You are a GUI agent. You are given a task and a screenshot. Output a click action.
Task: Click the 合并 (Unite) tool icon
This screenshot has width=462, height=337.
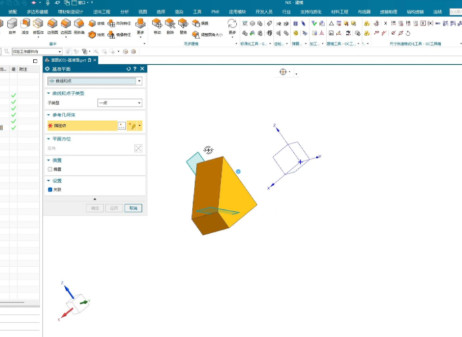coord(13,24)
